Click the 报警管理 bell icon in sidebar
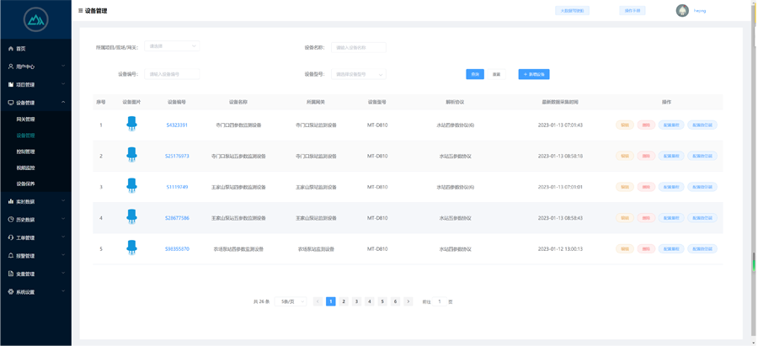 (x=11, y=256)
